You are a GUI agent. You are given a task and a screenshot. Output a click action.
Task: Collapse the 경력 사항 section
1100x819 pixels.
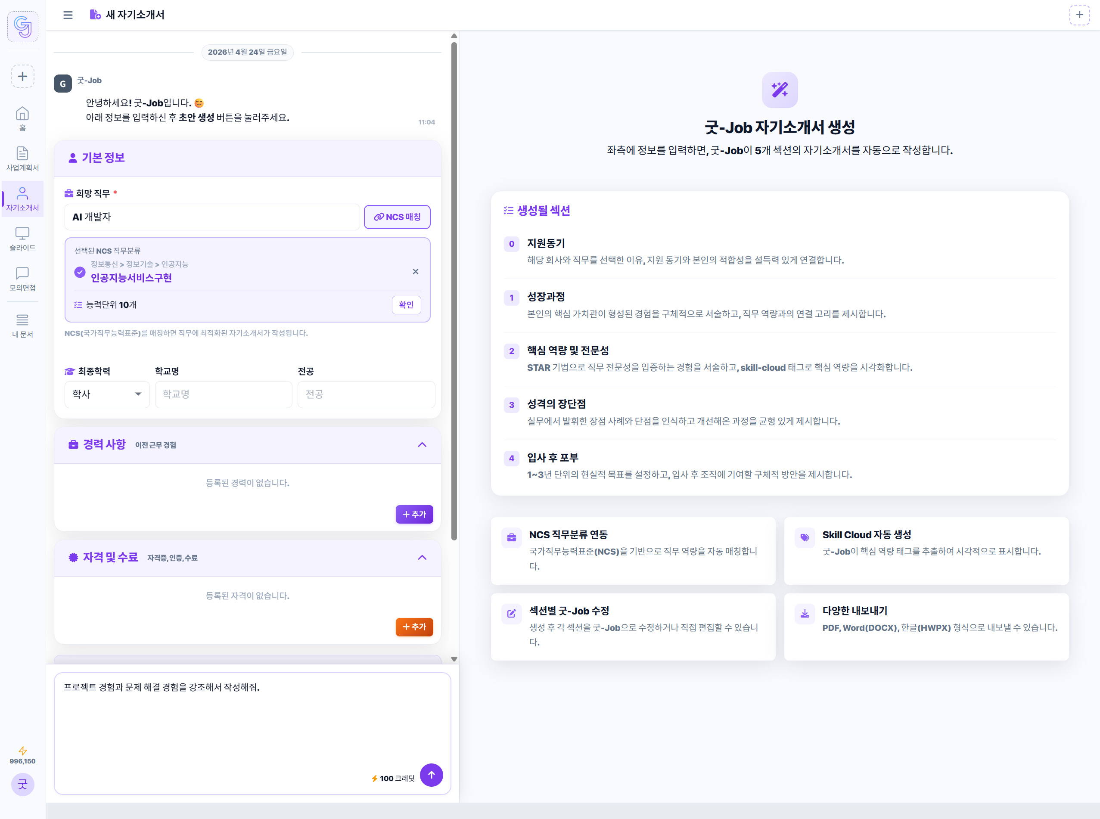[x=422, y=445]
